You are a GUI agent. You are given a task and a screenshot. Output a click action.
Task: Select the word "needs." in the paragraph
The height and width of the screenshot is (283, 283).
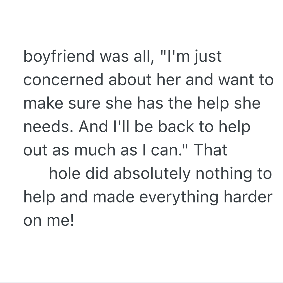[x=49, y=127]
